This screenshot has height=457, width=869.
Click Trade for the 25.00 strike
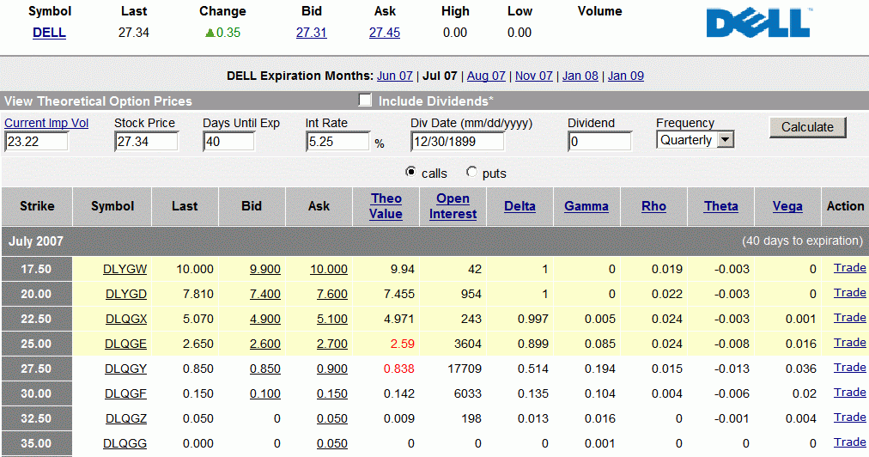[x=849, y=343]
